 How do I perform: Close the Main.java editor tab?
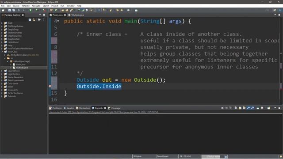65,15
